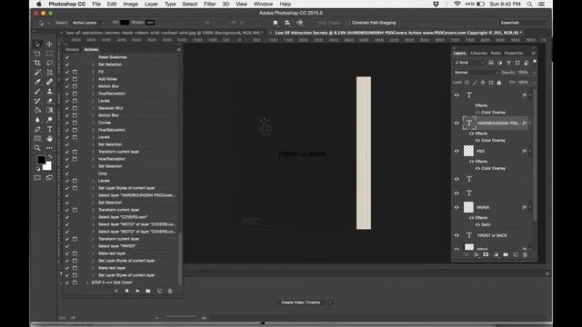Screen dimensions: 582x327
Task: Select the Clone Stamp tool
Action: 49,91
